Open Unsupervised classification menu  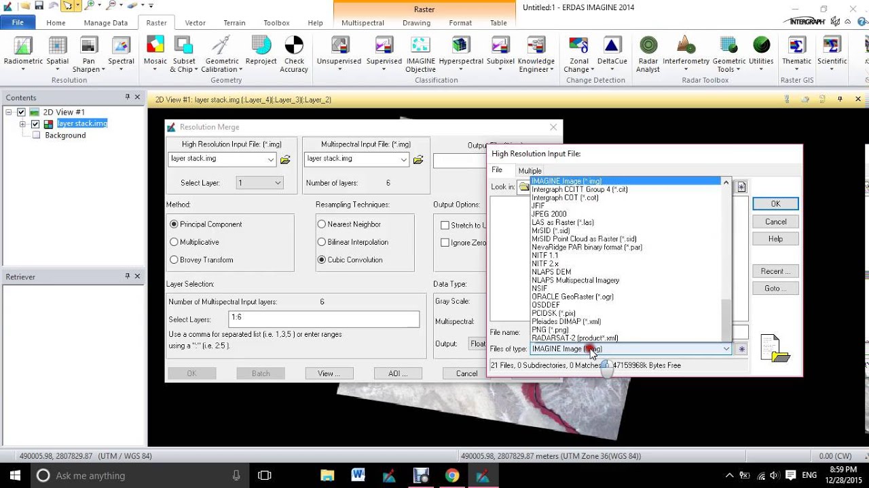(x=339, y=53)
